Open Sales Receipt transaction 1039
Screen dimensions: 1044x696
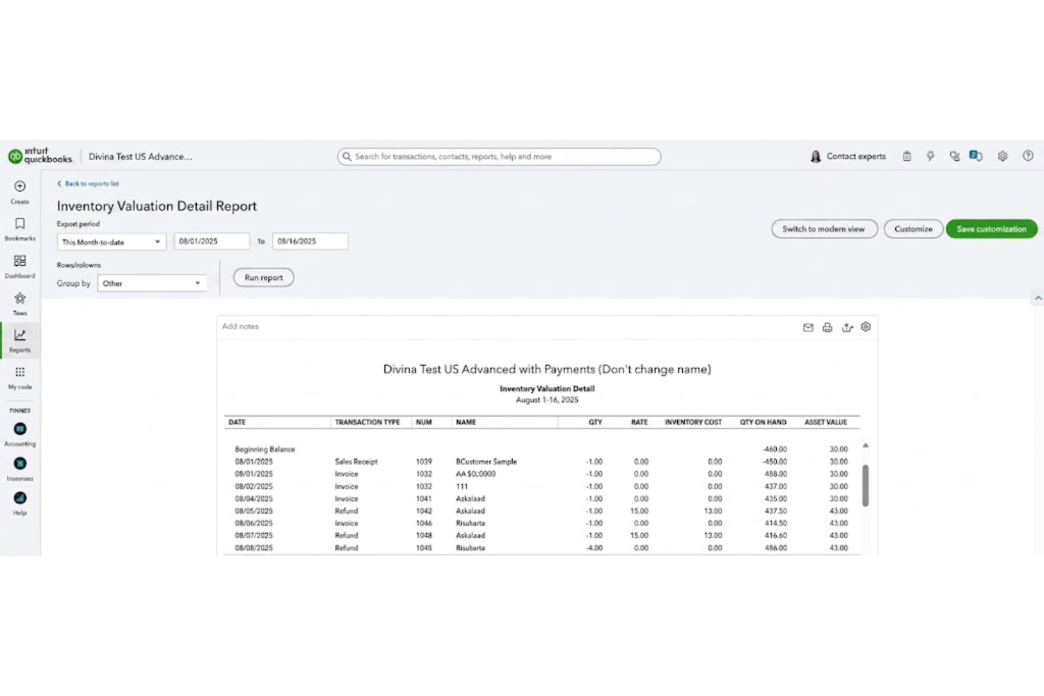point(356,462)
